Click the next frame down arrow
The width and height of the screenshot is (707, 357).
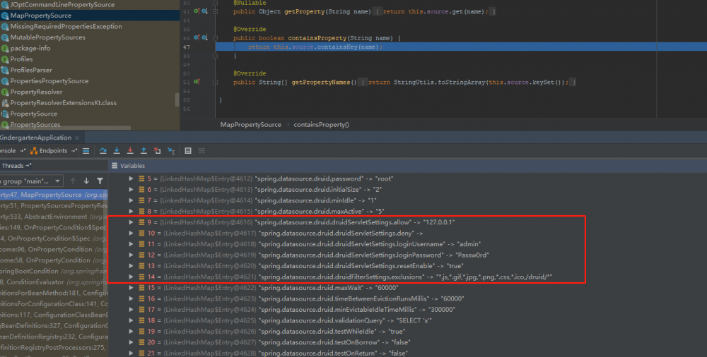click(x=86, y=181)
